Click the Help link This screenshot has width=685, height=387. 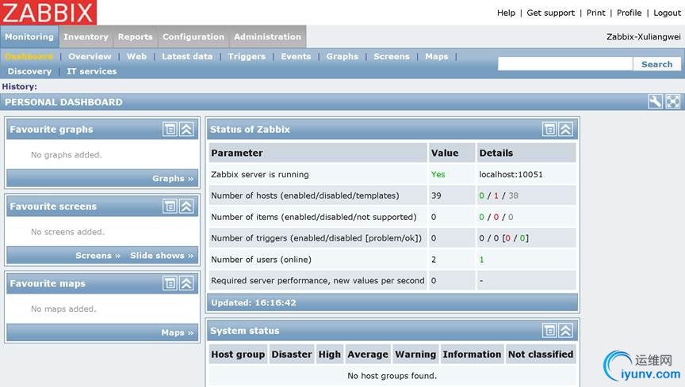[x=506, y=13]
